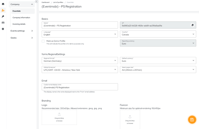Open the key icon in the sidebar
199x129 pixels.
click(3, 17)
